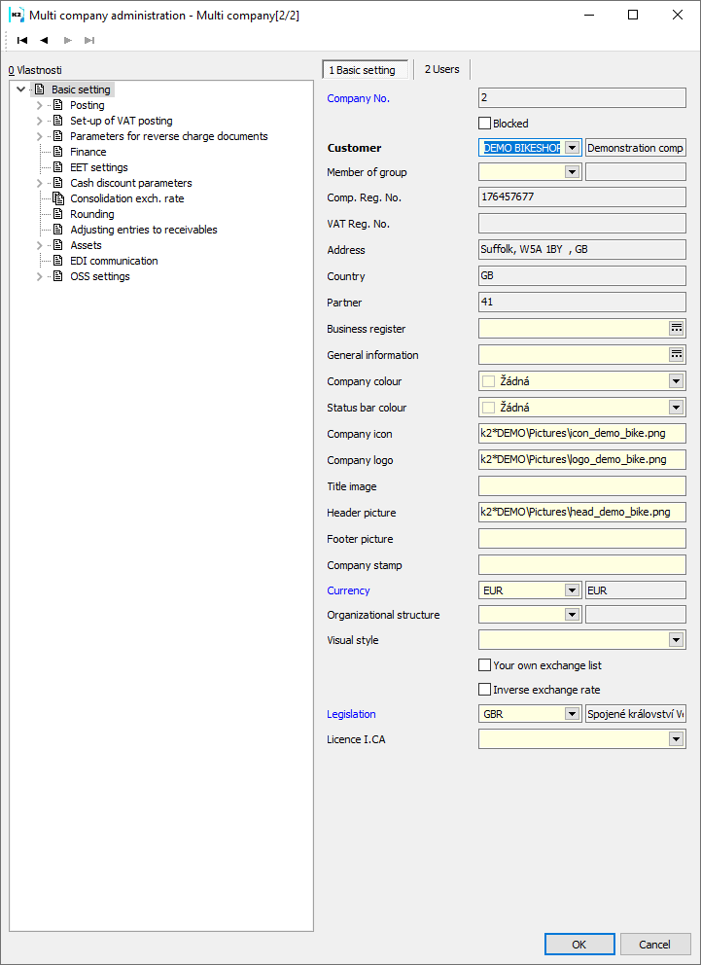Switch to the 2 Users tab

(442, 69)
